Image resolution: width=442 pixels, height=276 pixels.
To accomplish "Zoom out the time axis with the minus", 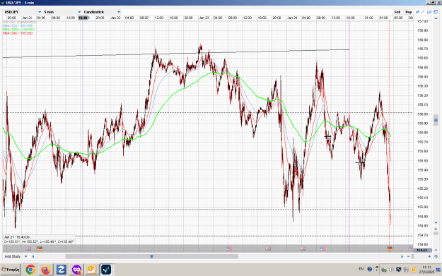I will point(409,256).
